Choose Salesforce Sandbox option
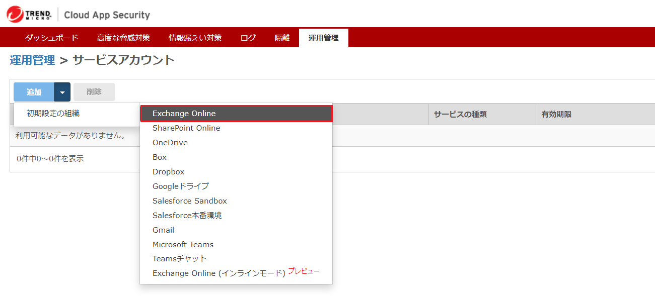Viewport: 655px width, 296px height. pyautogui.click(x=190, y=201)
